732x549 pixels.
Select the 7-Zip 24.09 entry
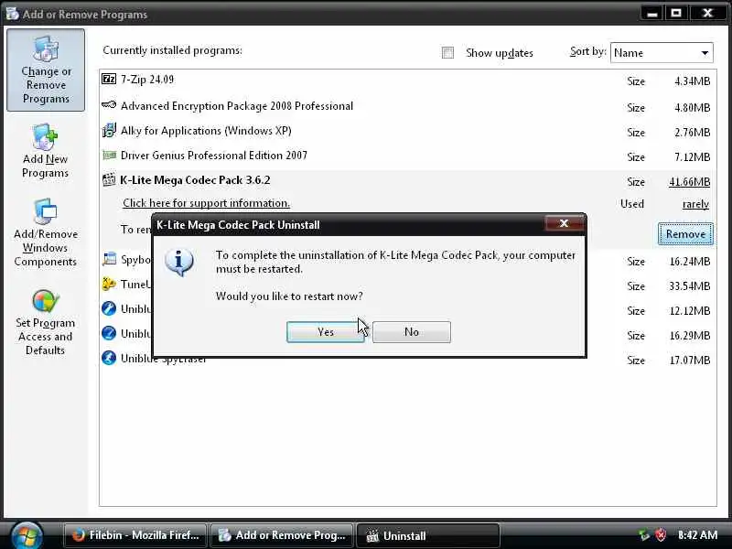coord(147,80)
